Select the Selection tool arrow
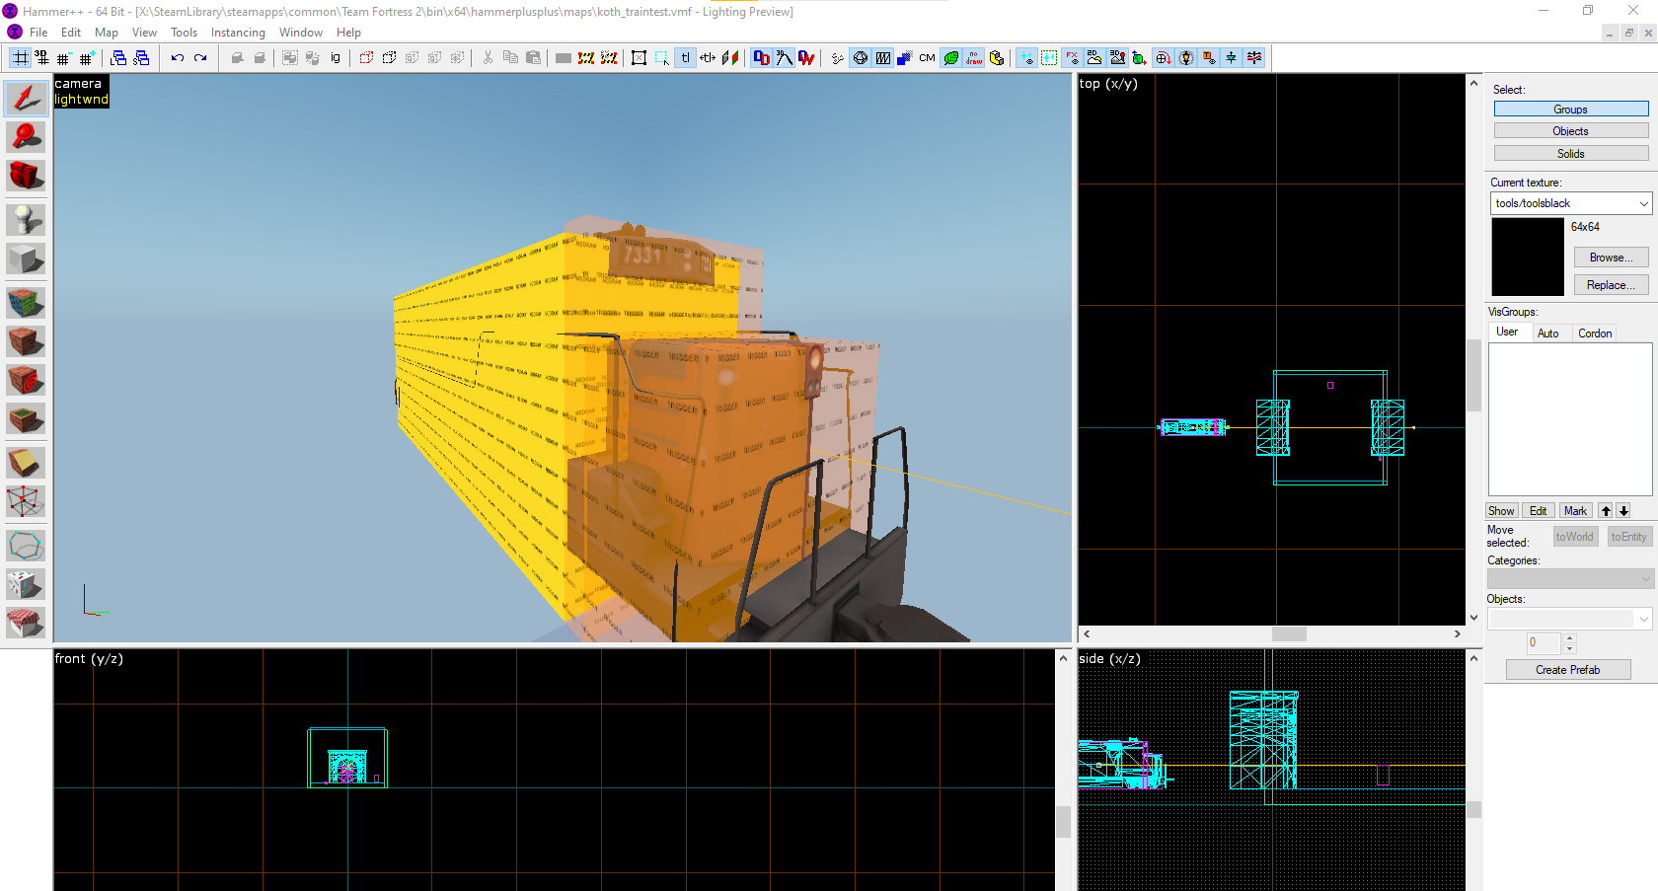The height and width of the screenshot is (891, 1658). click(26, 98)
